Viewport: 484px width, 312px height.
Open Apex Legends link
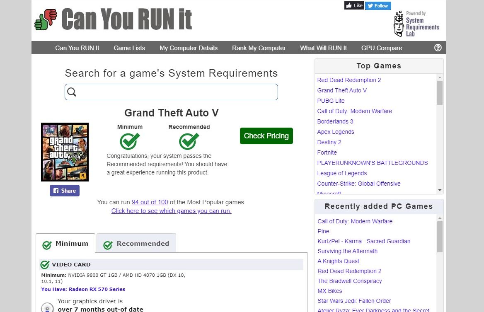click(x=336, y=132)
